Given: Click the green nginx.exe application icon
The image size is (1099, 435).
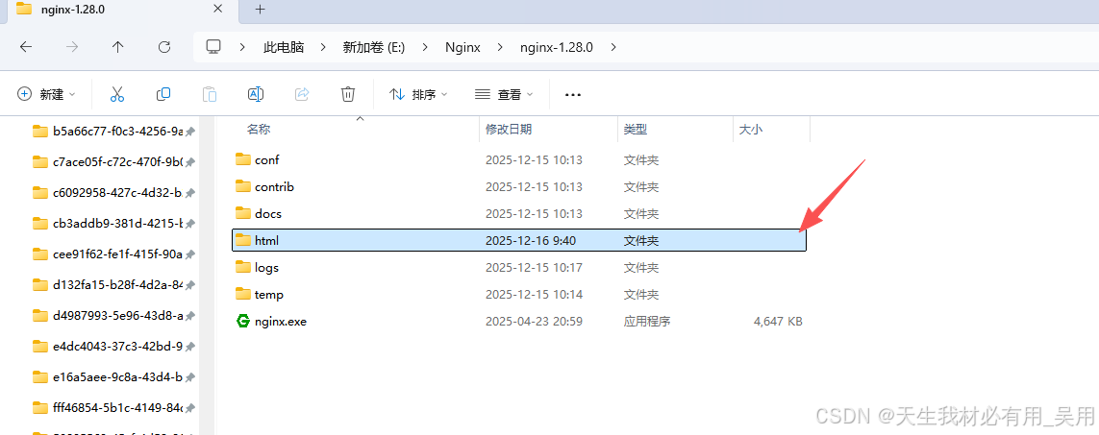Looking at the screenshot, I should click(243, 321).
